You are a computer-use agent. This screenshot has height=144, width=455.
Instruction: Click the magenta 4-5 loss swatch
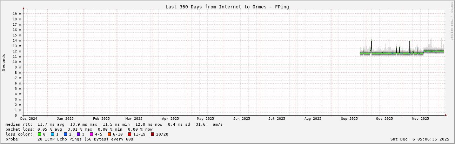pos(91,134)
